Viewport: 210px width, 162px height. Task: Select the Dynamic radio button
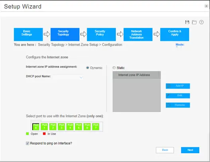point(87,68)
